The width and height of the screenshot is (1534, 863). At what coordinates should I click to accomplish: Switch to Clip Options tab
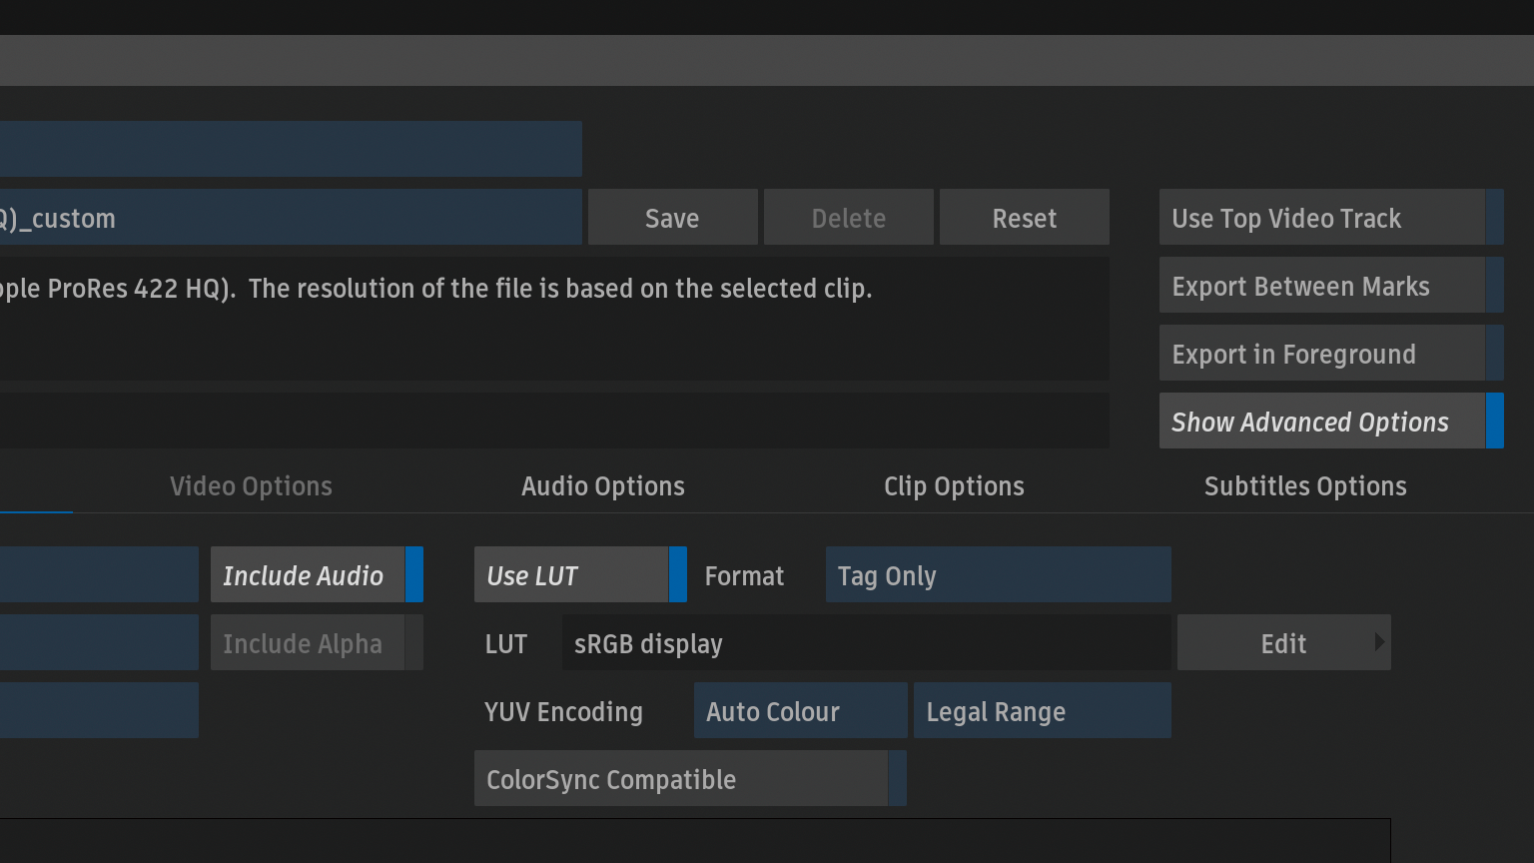point(954,486)
